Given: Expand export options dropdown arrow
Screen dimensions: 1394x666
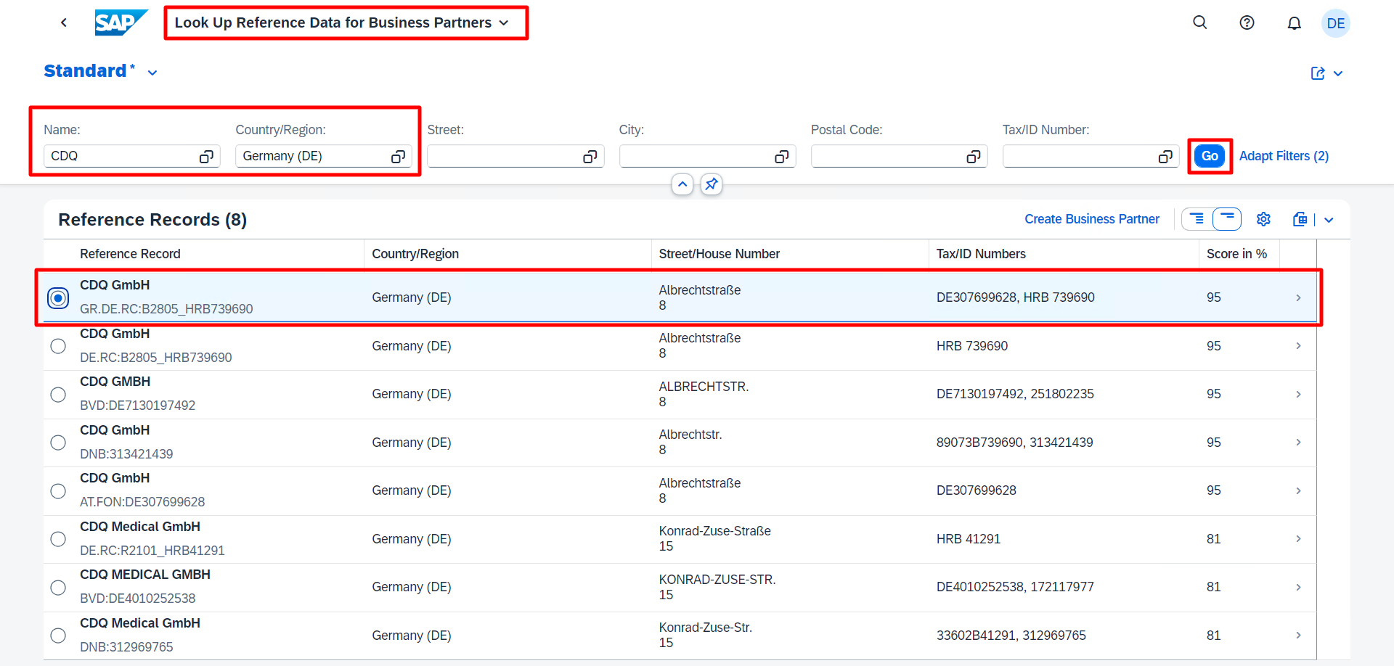Looking at the screenshot, I should pos(1329,220).
